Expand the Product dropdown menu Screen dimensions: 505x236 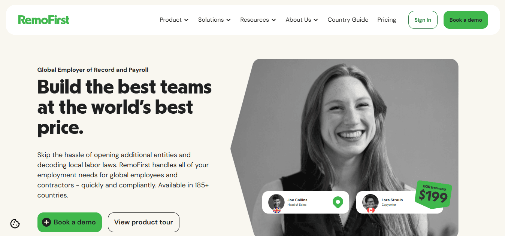tap(174, 20)
